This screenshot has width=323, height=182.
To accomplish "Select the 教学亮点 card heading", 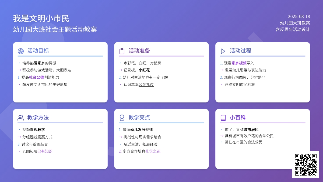I will pyautogui.click(x=139, y=118).
